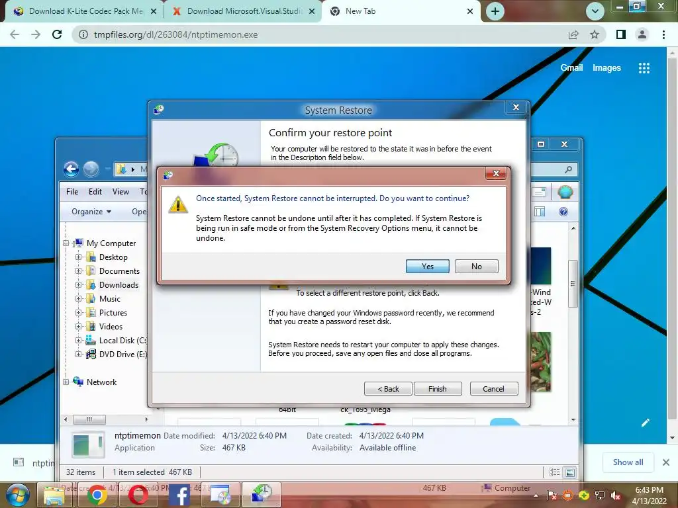Viewport: 678px width, 508px height.
Task: Open File Explorer from taskbar
Action: tap(54, 495)
